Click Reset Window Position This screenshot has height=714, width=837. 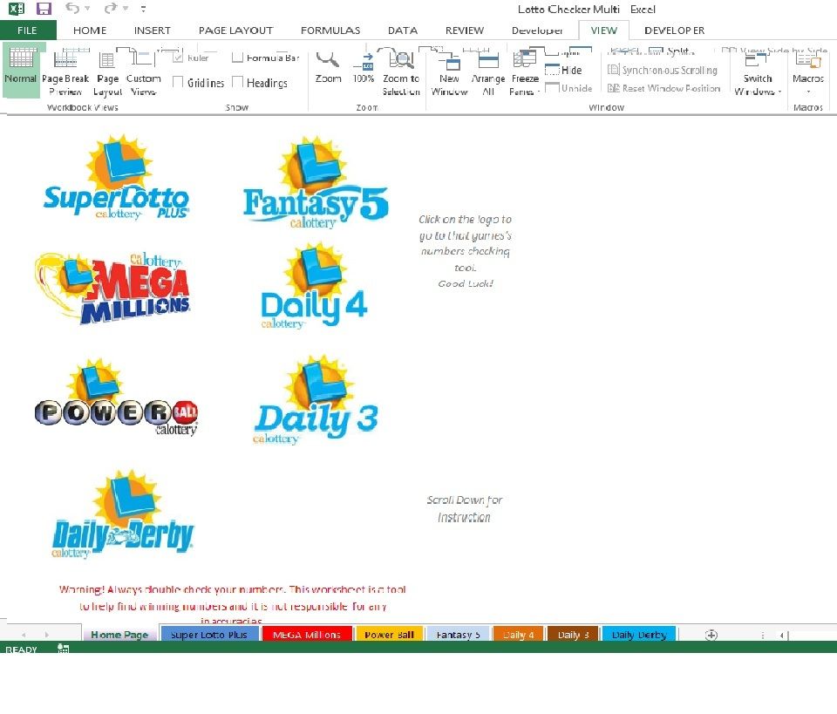664,88
